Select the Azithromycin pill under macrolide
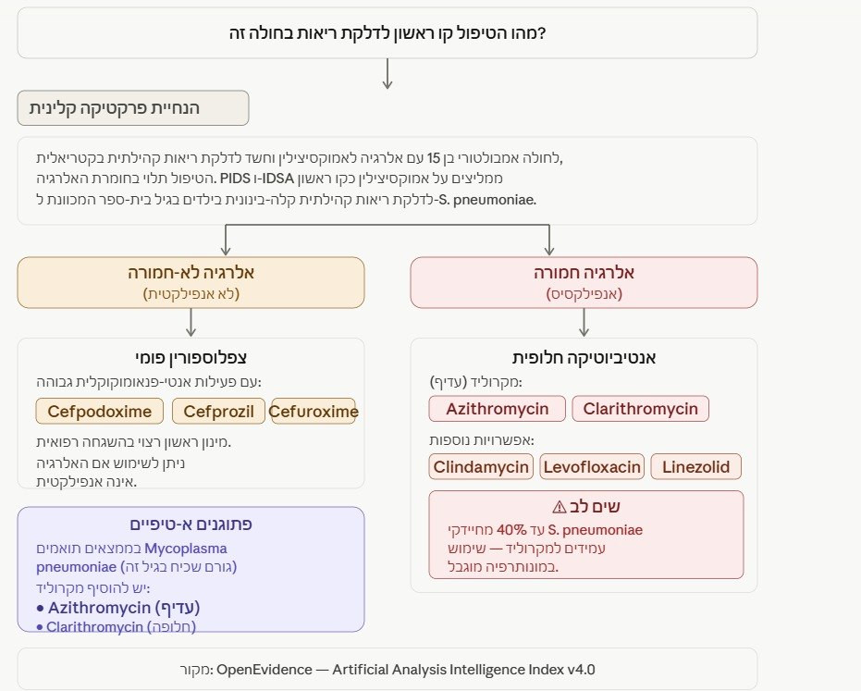861x691 pixels. 497,409
